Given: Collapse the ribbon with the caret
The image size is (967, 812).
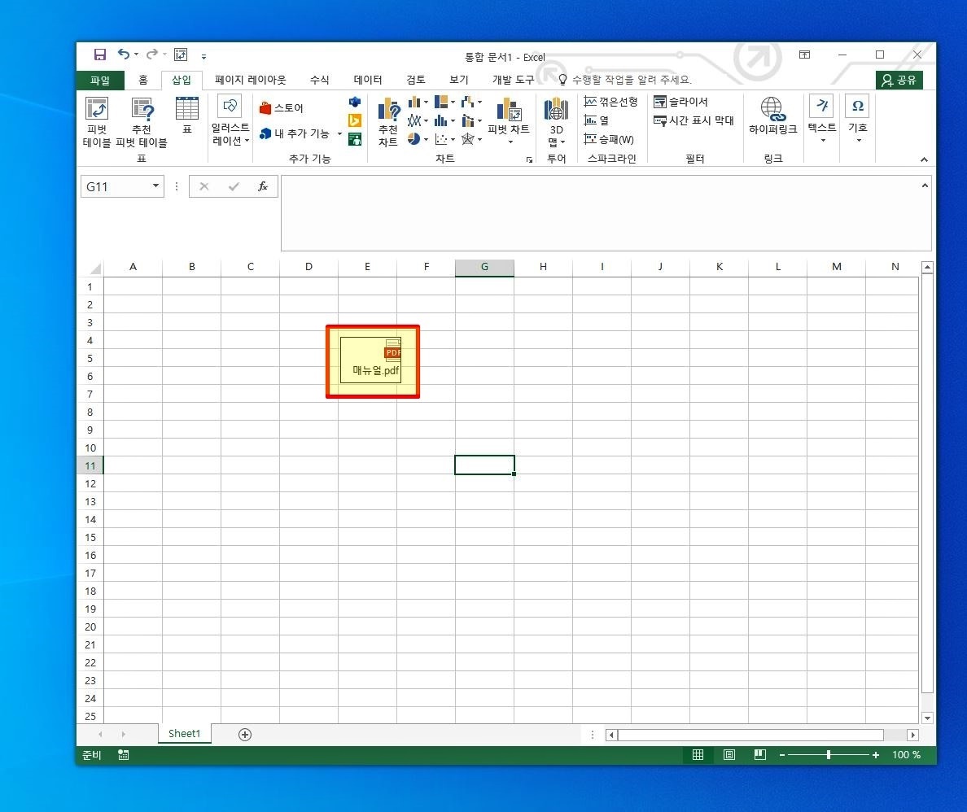Looking at the screenshot, I should [924, 159].
